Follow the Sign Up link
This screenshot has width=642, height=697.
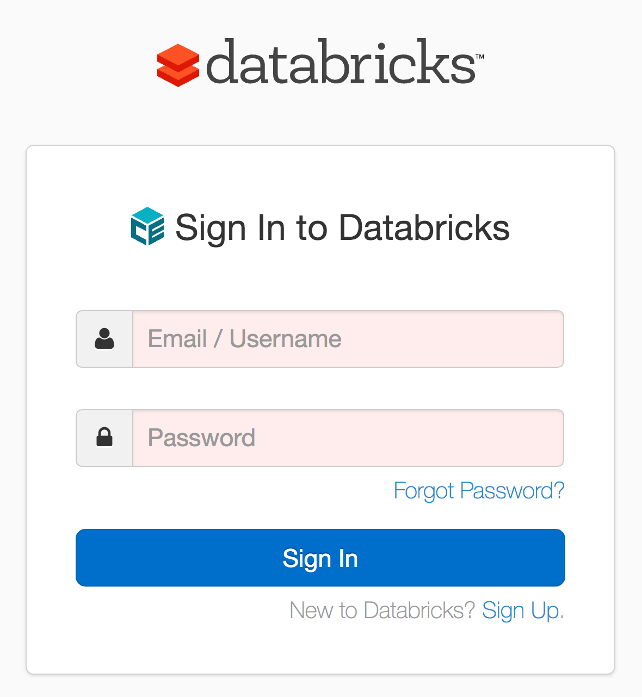click(x=523, y=610)
